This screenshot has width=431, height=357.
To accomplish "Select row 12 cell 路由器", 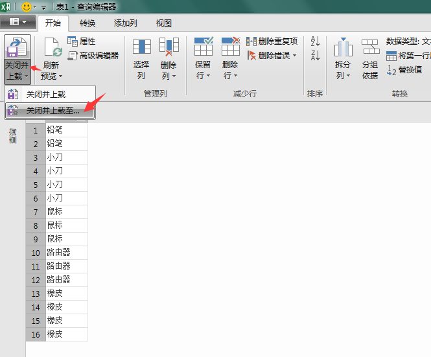I will pyautogui.click(x=67, y=280).
